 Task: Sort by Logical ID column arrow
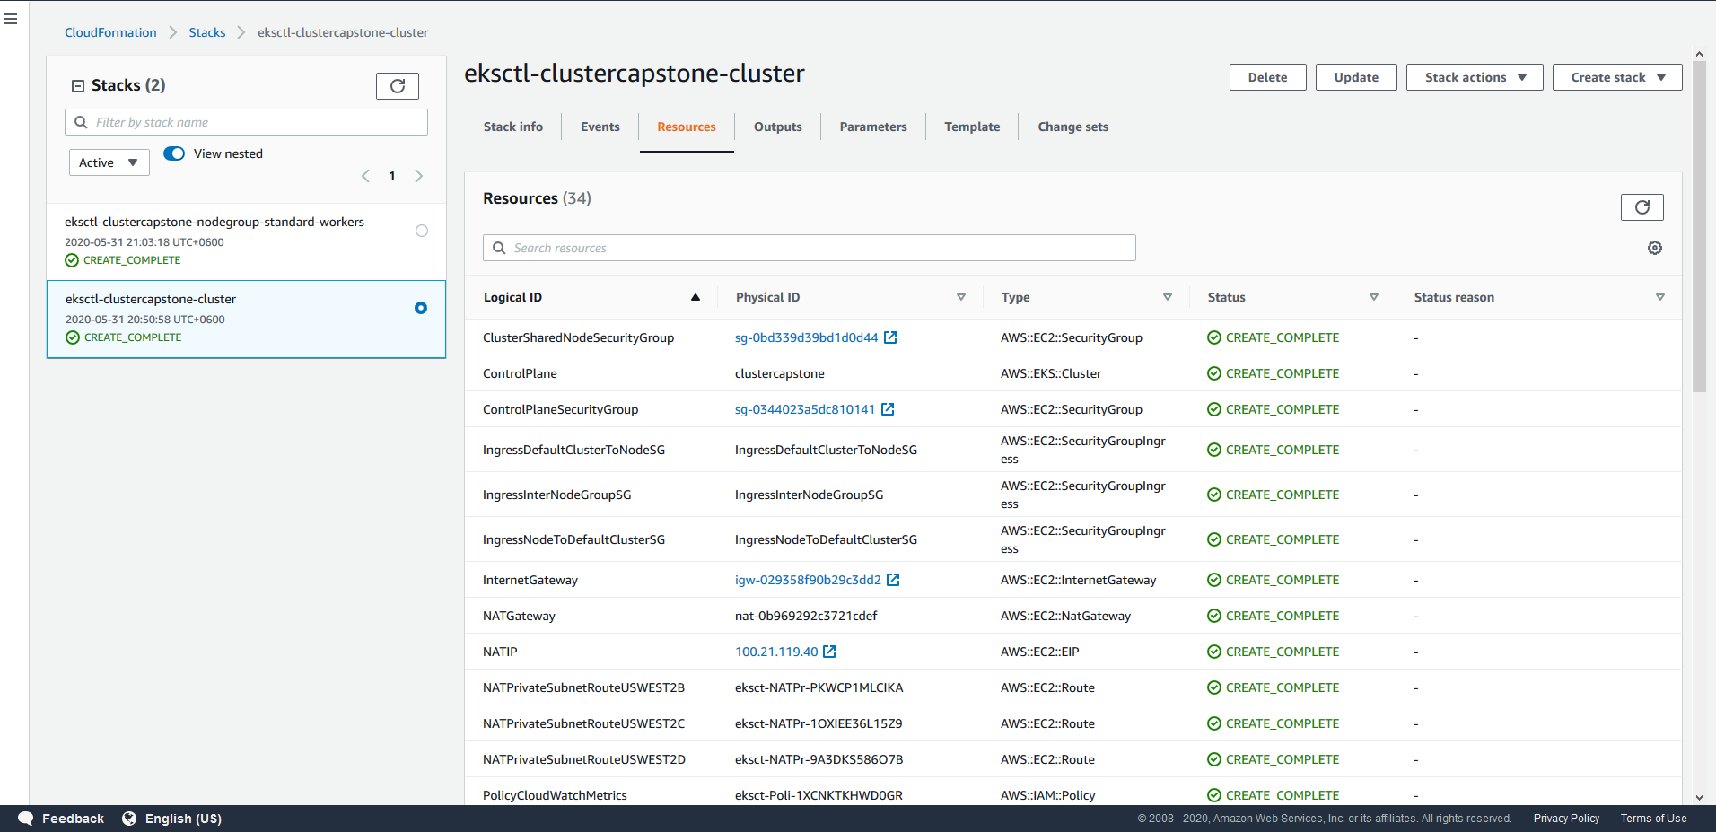click(x=696, y=297)
